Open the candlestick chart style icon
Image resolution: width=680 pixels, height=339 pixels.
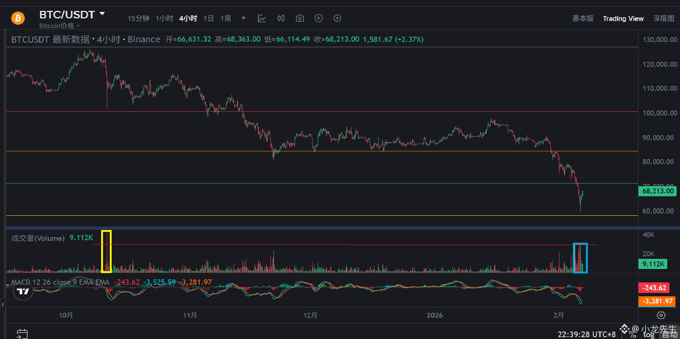point(281,18)
